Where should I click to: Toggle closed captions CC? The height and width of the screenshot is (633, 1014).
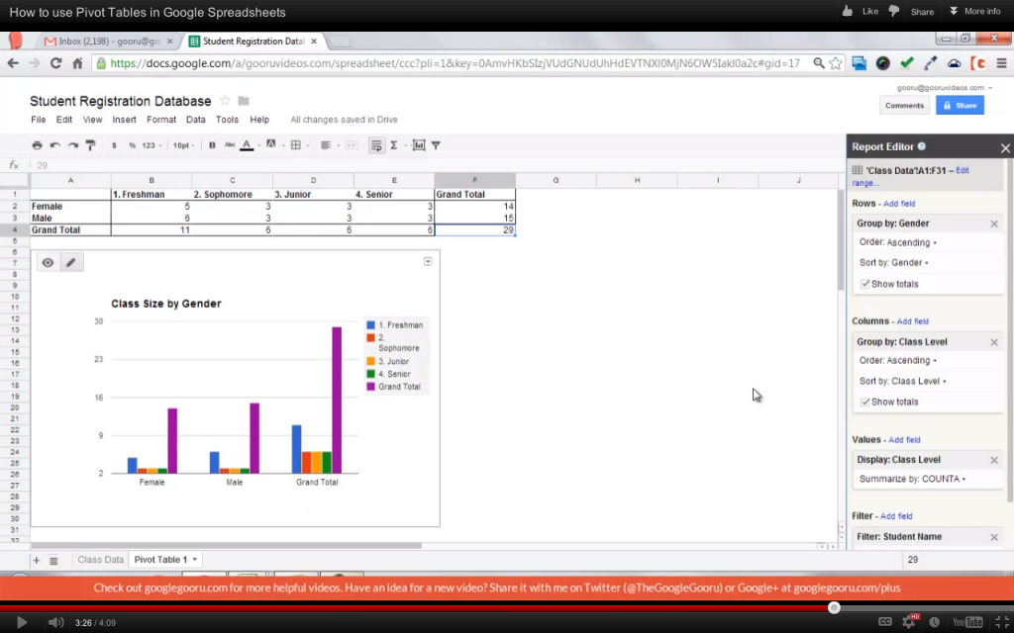click(x=884, y=623)
